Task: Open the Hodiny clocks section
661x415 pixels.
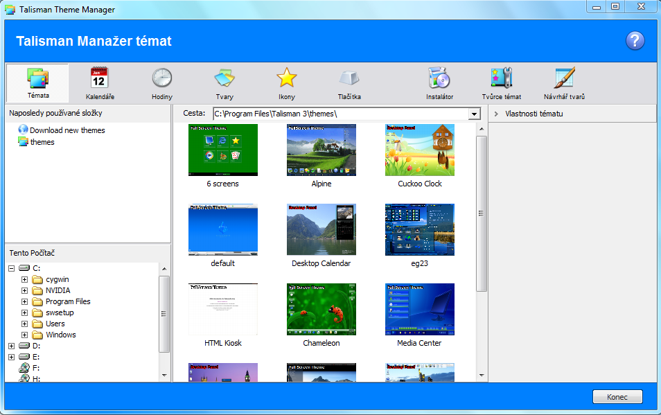Action: [x=162, y=83]
